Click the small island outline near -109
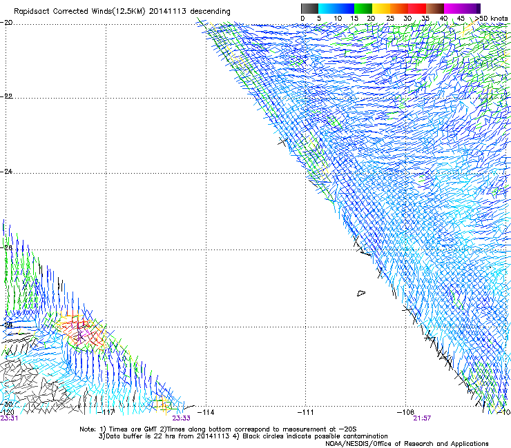511x448 pixels. tap(361, 293)
